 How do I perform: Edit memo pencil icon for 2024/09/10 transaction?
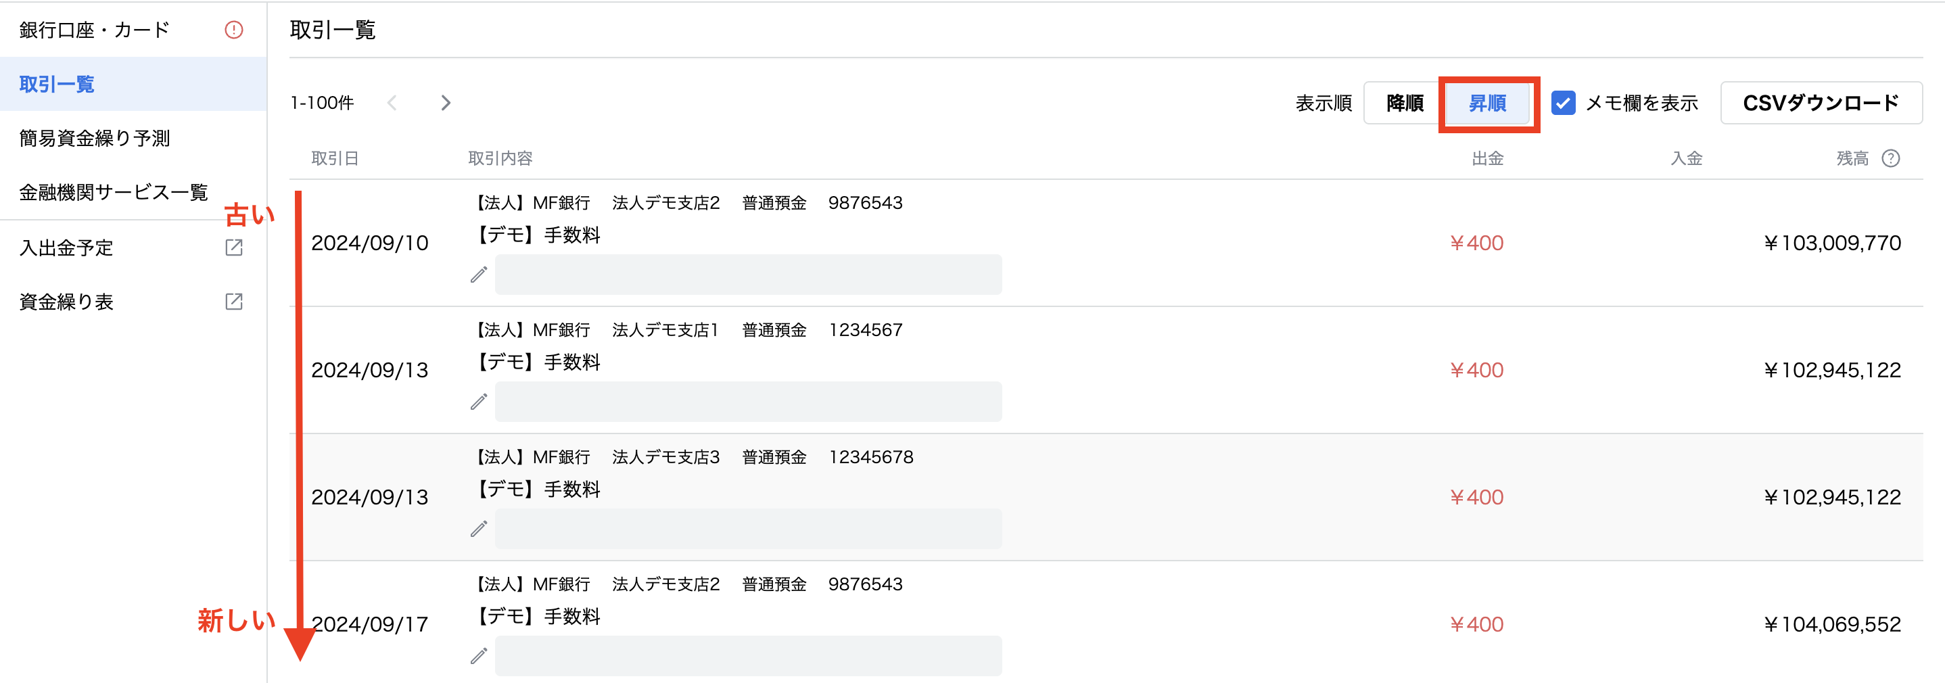coord(479,275)
